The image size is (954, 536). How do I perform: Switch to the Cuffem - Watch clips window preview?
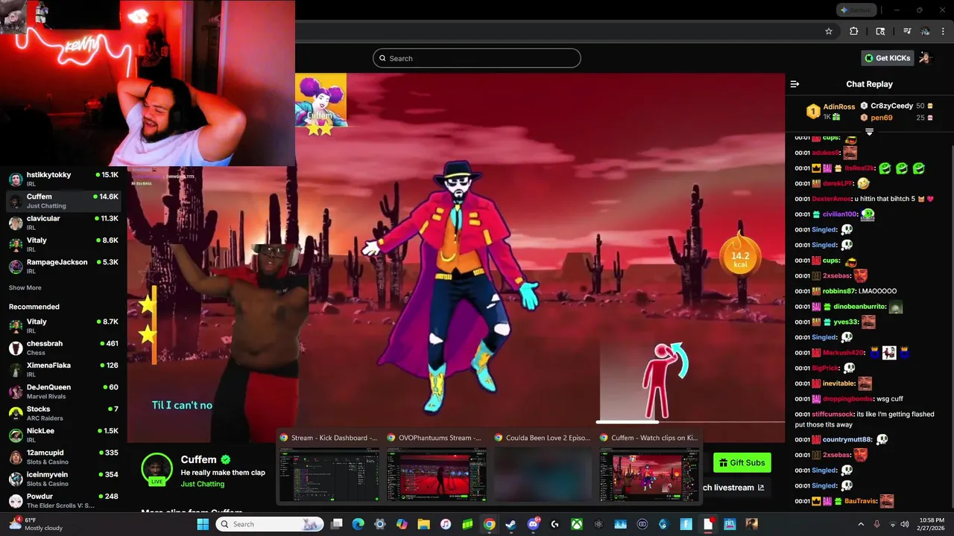[649, 468]
